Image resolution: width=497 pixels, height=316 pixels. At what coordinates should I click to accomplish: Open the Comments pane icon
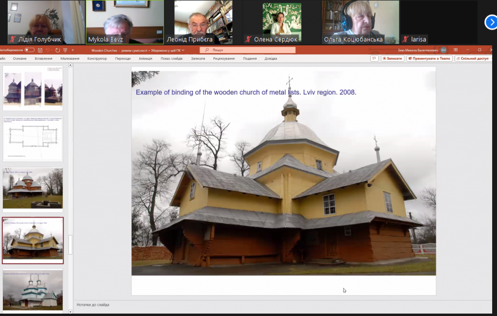click(374, 58)
